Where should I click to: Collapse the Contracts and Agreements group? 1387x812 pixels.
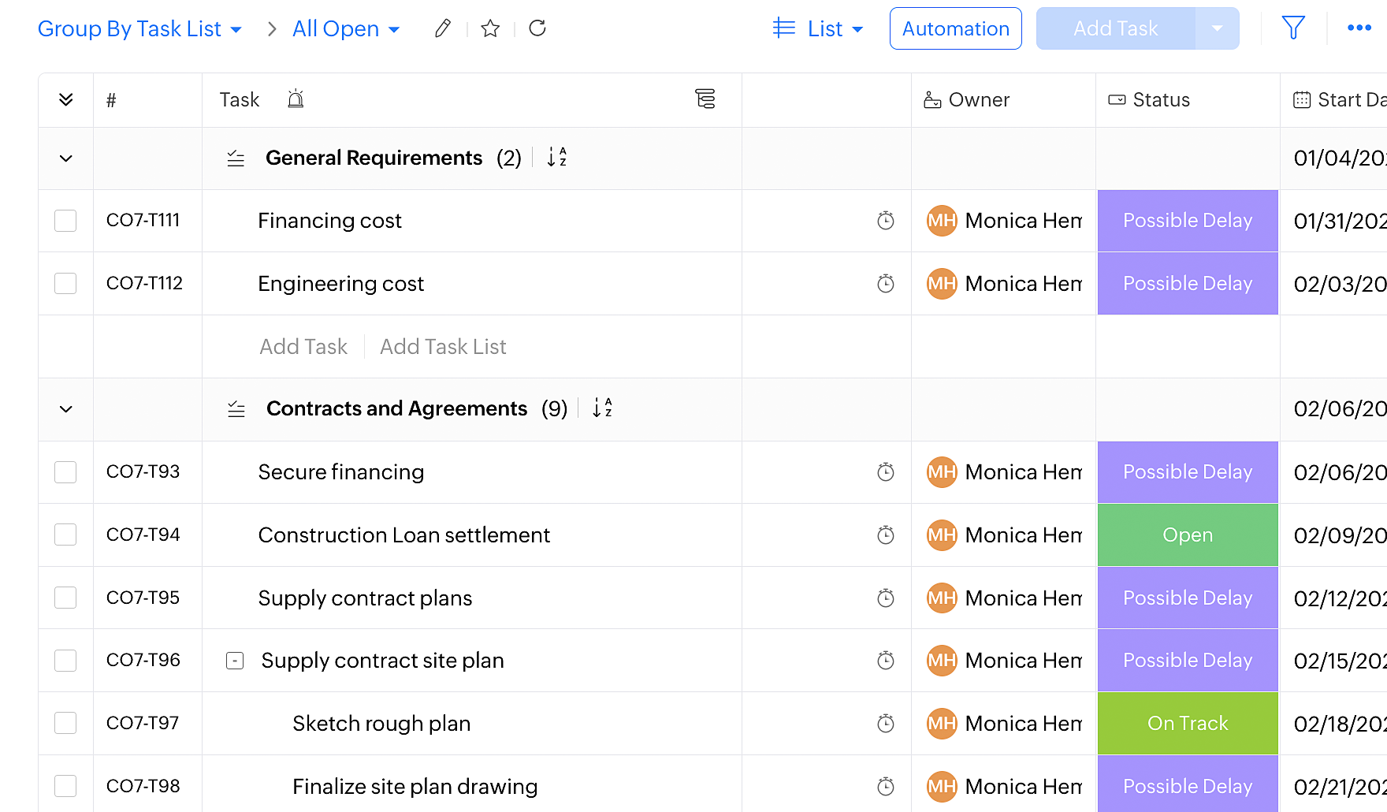(x=66, y=409)
